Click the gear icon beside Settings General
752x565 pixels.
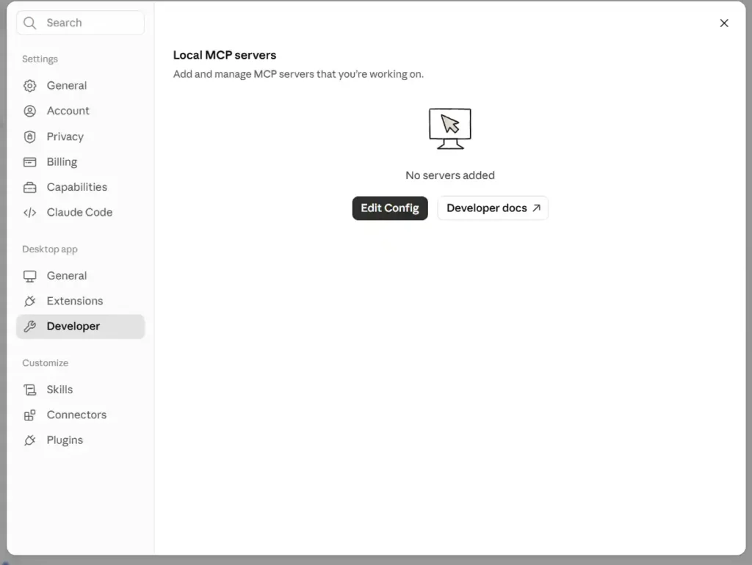[29, 86]
